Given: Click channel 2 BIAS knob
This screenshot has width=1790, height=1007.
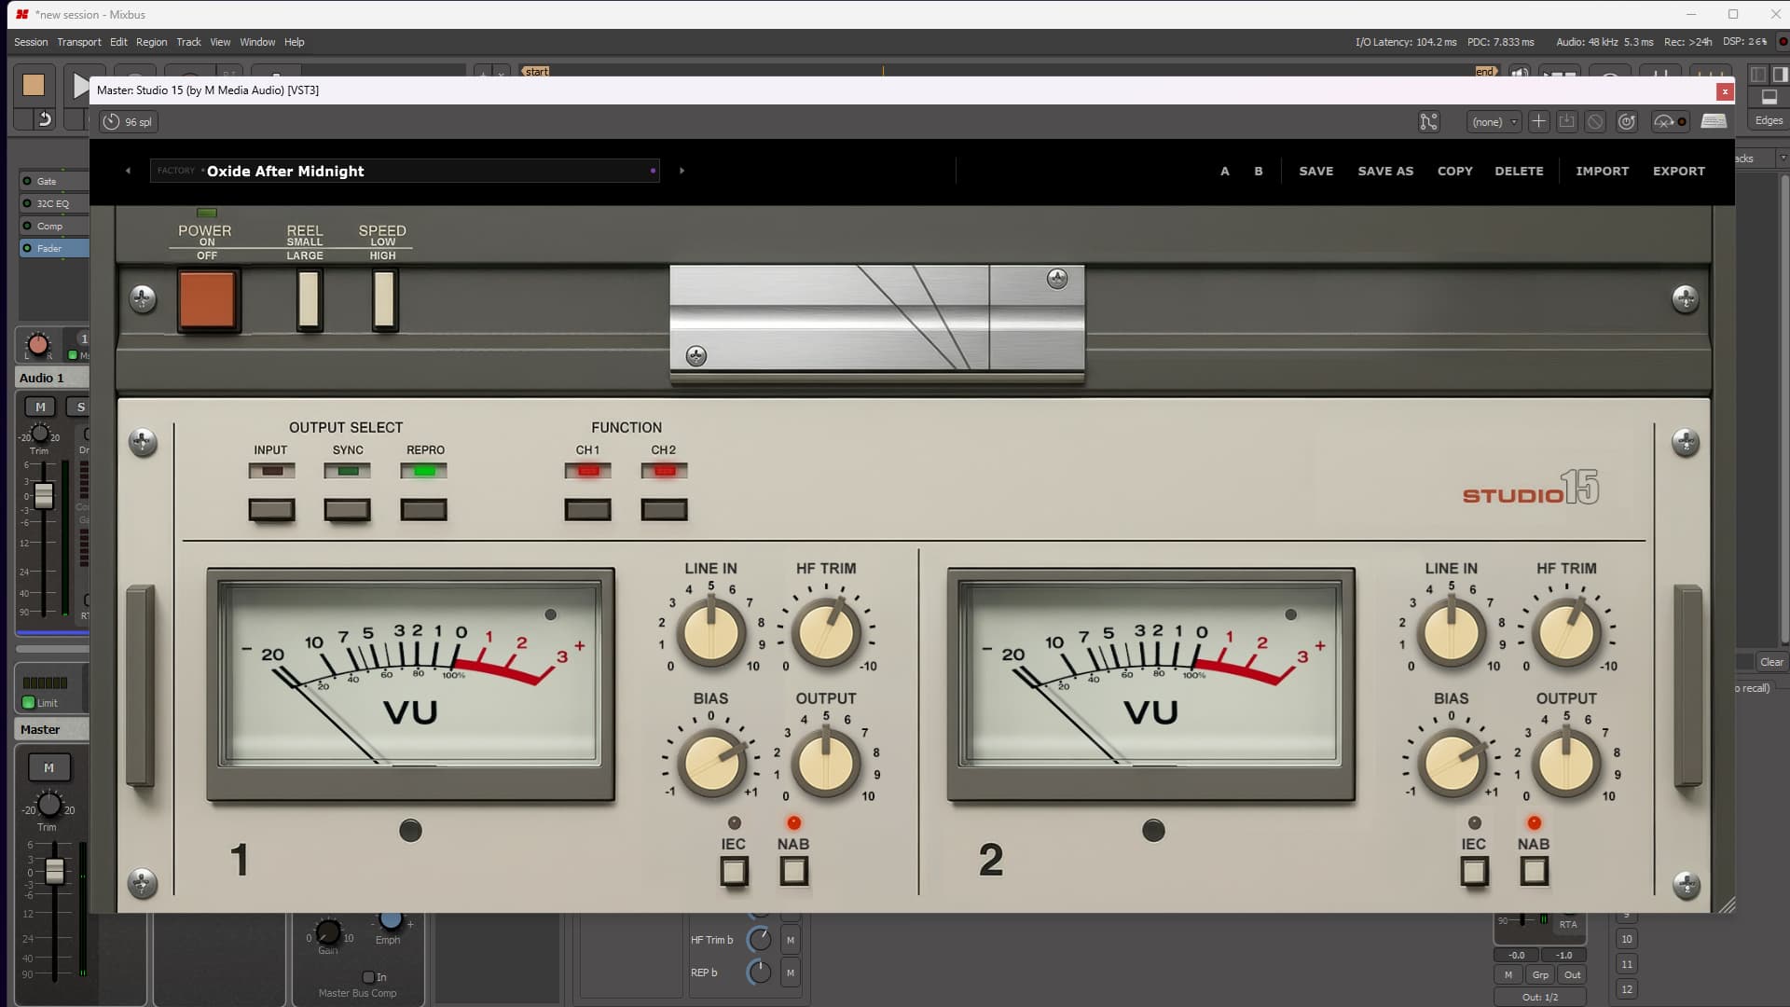Looking at the screenshot, I should pyautogui.click(x=1452, y=763).
